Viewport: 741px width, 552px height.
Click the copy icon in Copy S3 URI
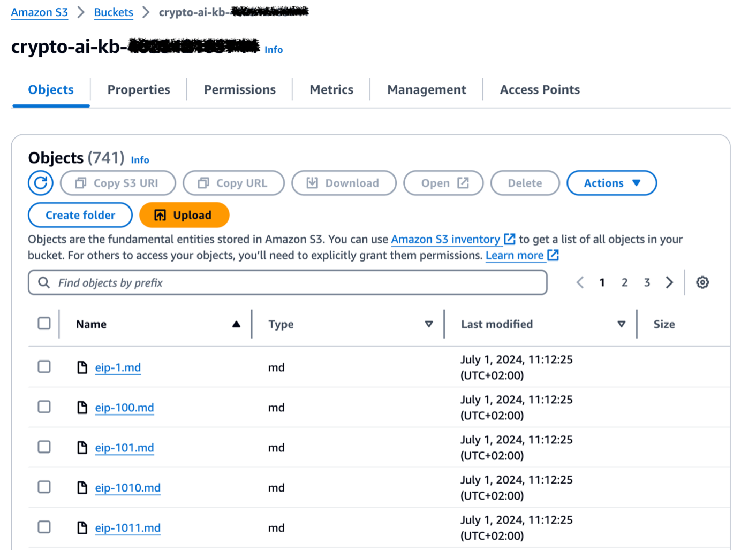point(81,183)
